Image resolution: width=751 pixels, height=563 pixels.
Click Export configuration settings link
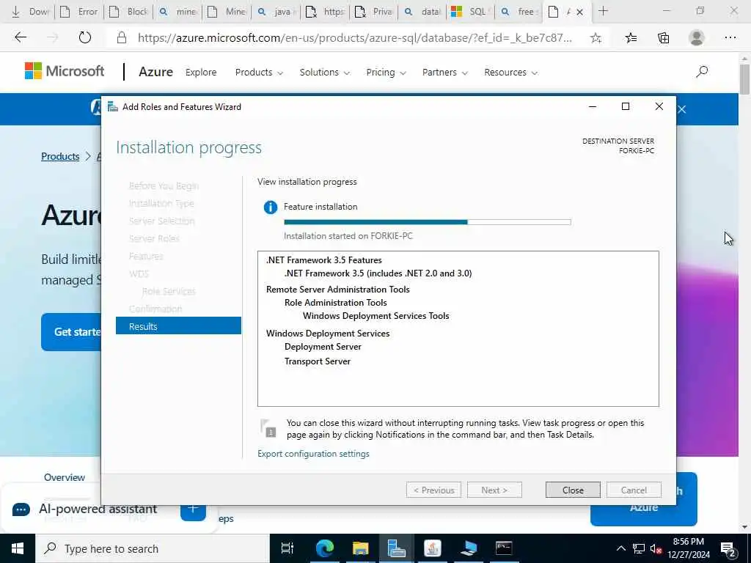313,453
